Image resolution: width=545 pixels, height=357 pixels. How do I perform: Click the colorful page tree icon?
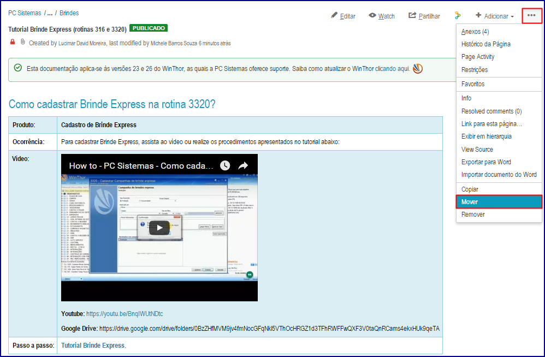click(458, 16)
